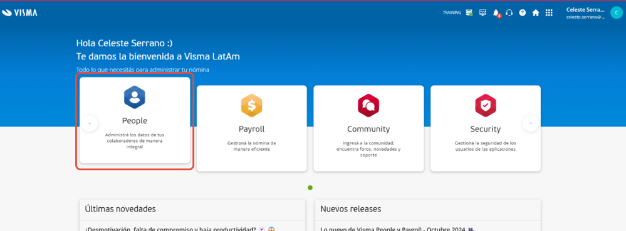The image size is (626, 231).
Task: Open the system monitor icon
Action: pos(483,13)
